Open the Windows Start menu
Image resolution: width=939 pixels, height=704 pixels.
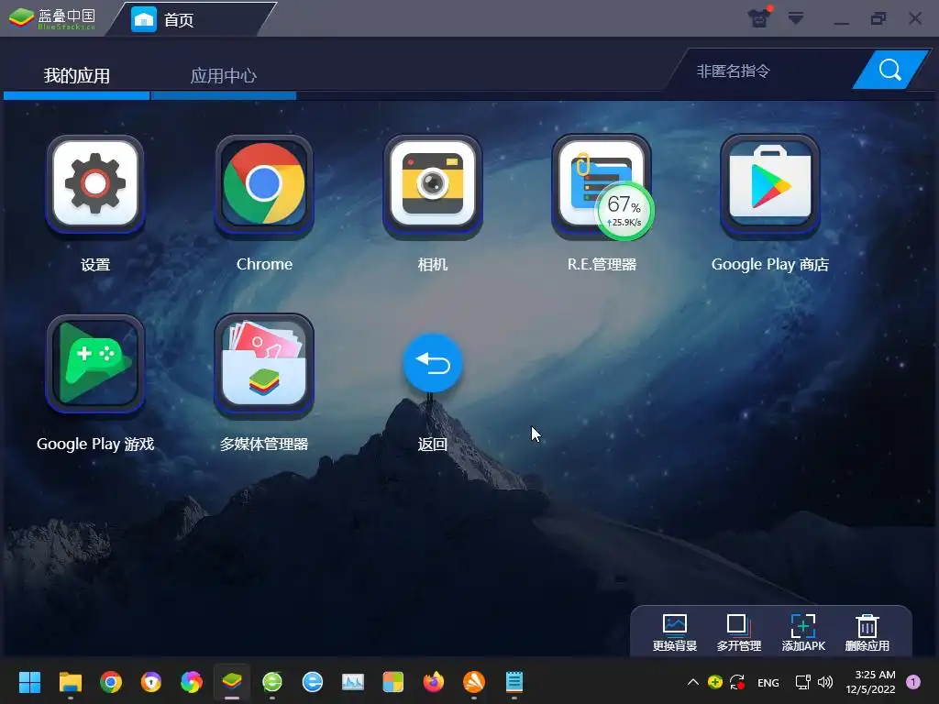pos(29,682)
